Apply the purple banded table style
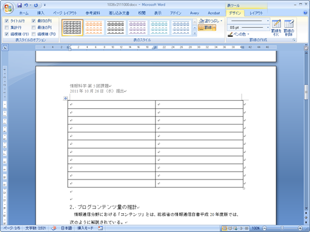The width and height of the screenshot is (310, 232). coord(137,28)
